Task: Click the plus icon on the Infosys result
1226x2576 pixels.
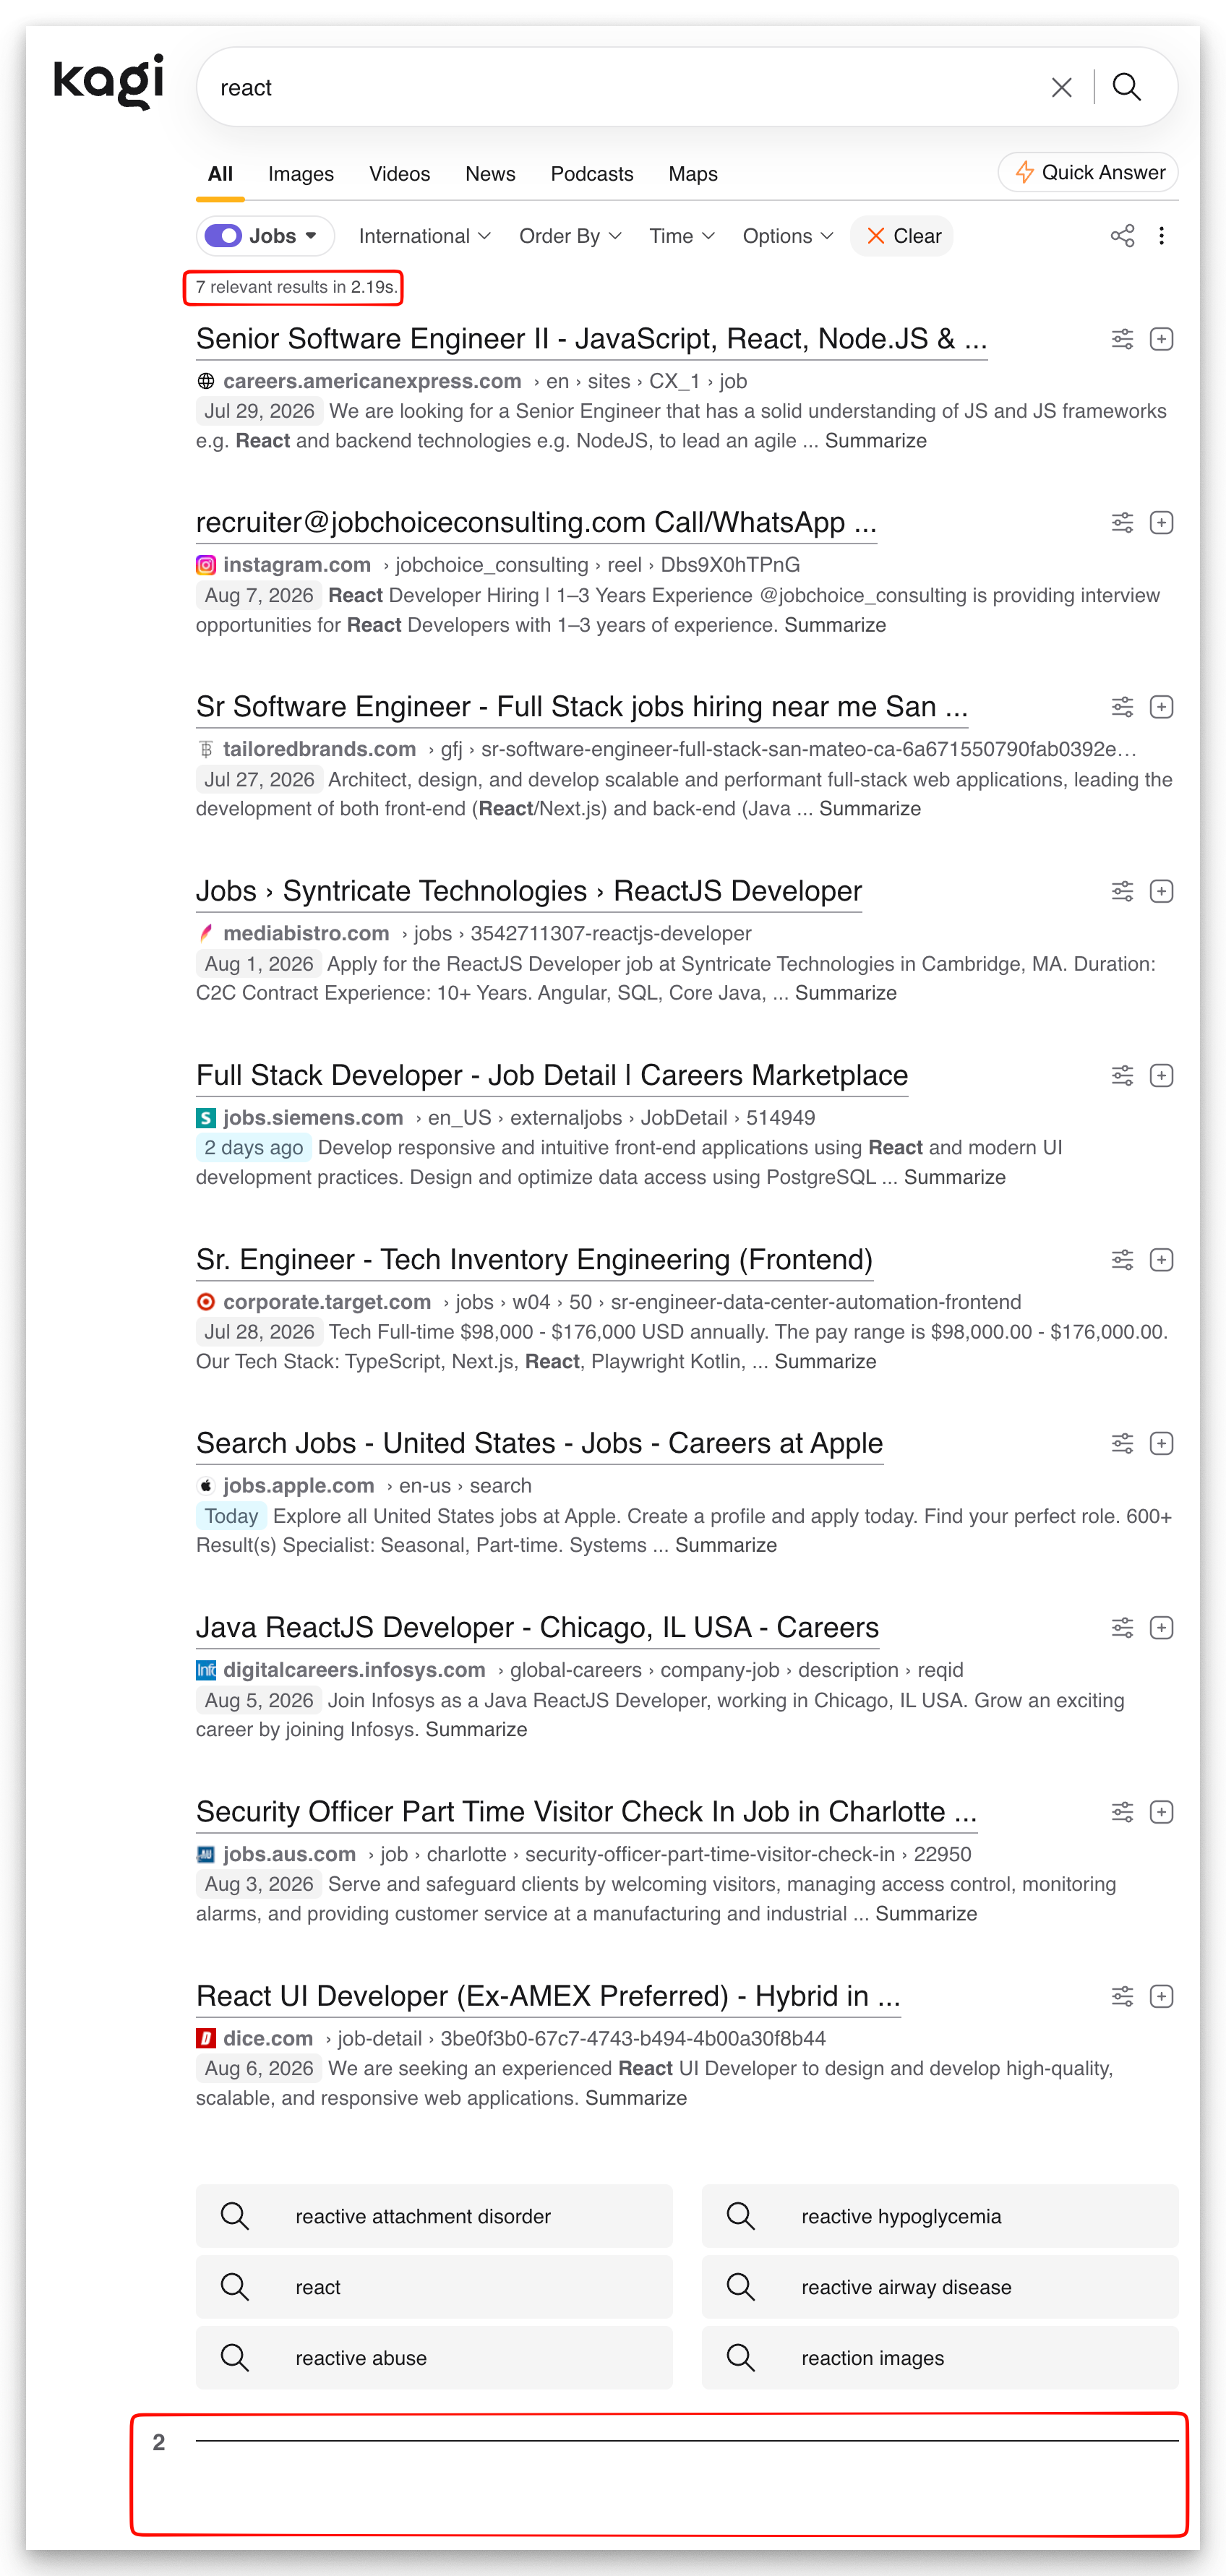Action: coord(1161,1628)
